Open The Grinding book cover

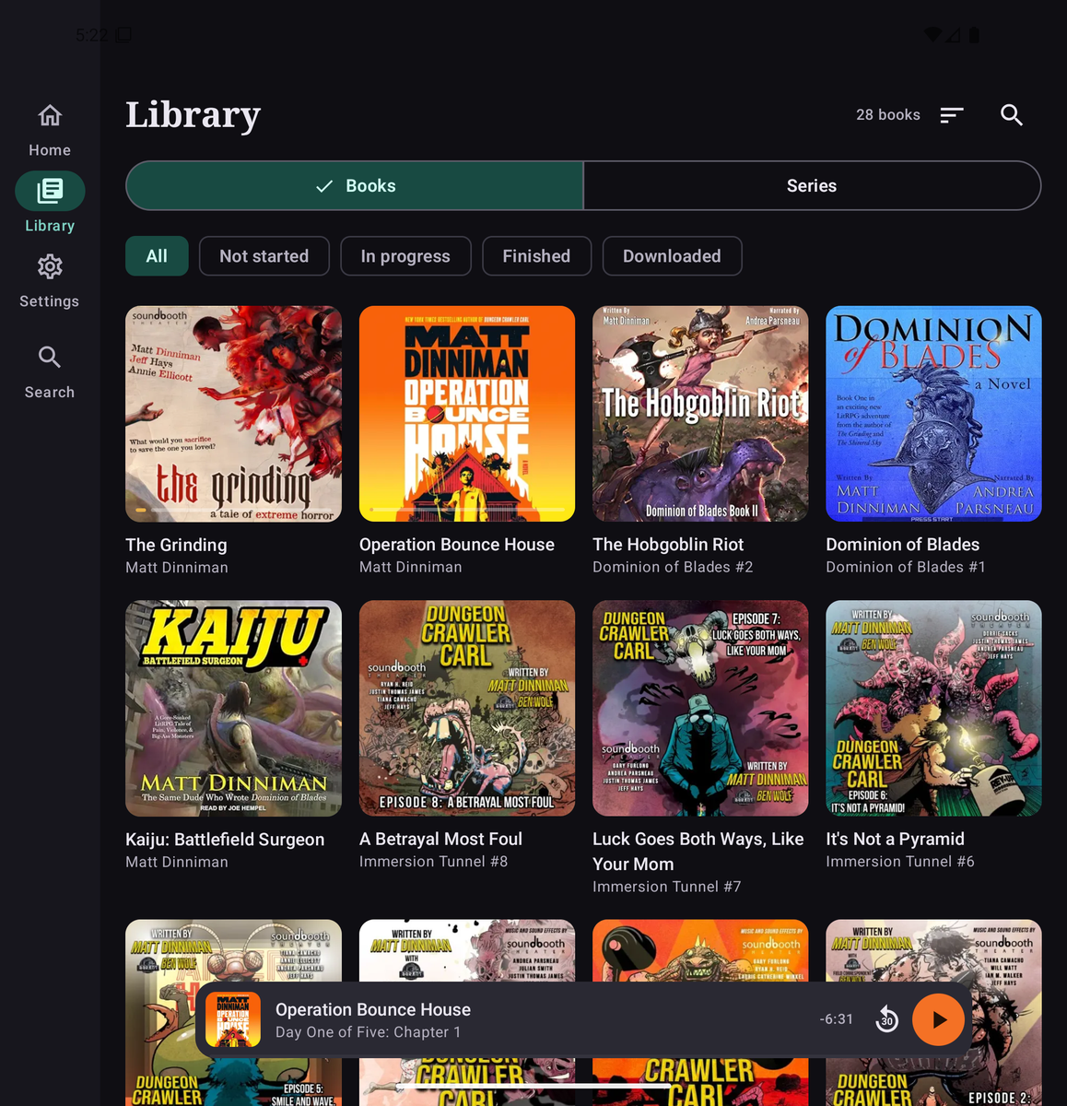click(233, 414)
